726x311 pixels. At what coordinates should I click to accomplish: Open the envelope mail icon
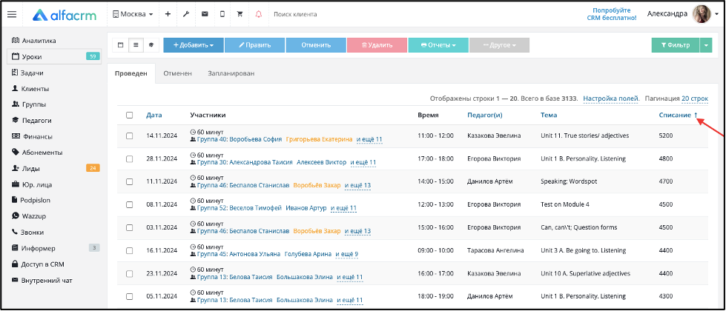(205, 14)
